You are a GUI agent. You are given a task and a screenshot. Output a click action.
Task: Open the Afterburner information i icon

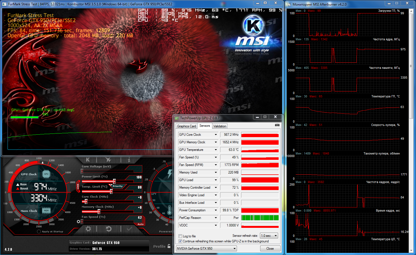(129, 160)
